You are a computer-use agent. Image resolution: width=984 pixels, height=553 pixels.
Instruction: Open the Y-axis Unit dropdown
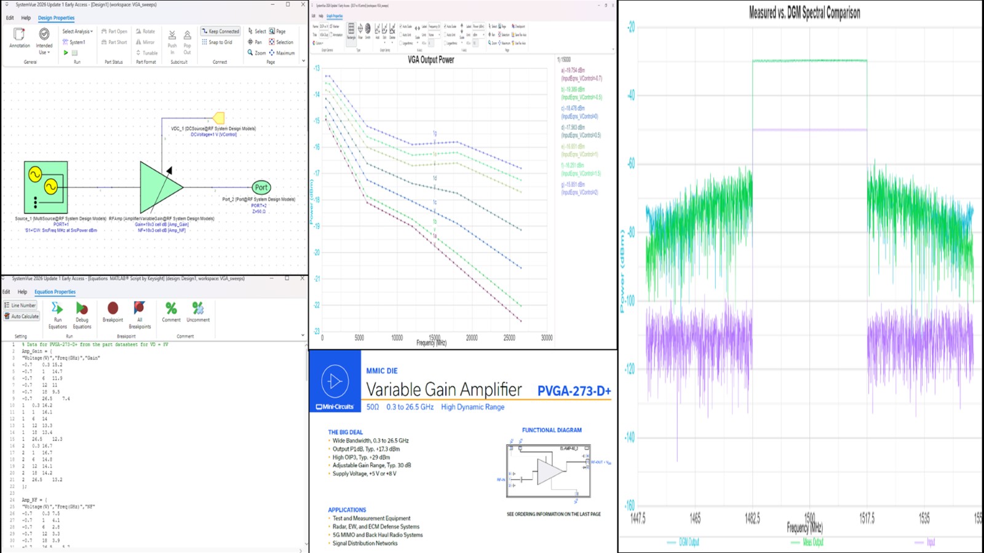click(478, 35)
